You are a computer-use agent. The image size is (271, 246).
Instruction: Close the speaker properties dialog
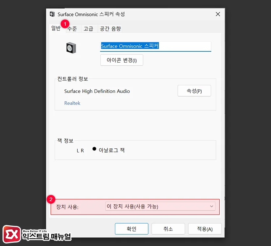coord(218,14)
